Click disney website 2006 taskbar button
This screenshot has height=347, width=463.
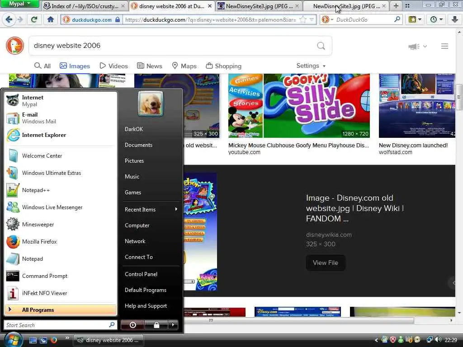(109, 340)
